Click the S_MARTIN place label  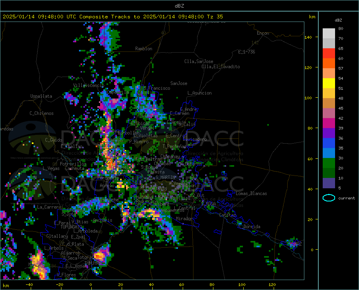pyautogui.click(x=165, y=178)
